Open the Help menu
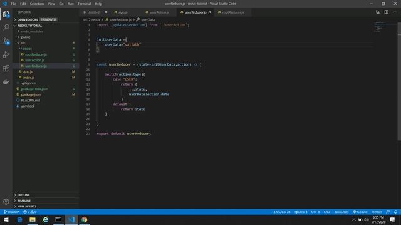 (x=98, y=4)
